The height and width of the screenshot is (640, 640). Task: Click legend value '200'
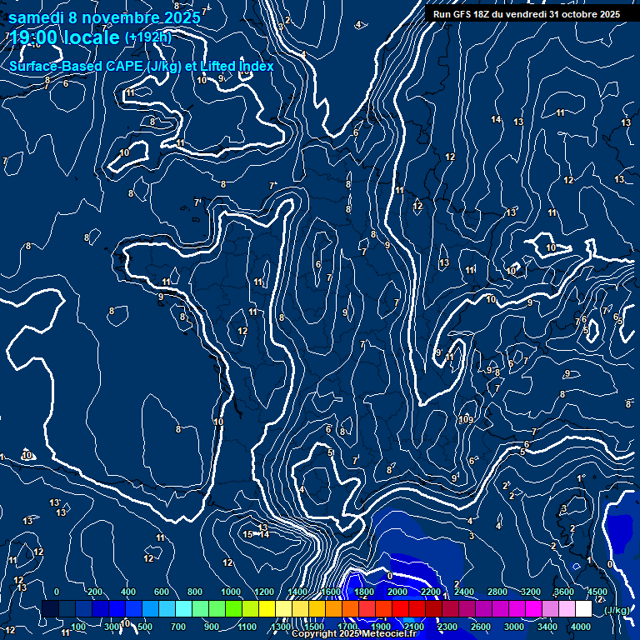point(95,592)
